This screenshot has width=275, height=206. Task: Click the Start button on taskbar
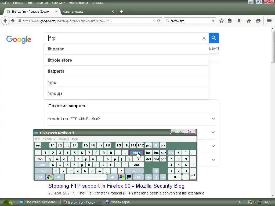click(x=7, y=203)
